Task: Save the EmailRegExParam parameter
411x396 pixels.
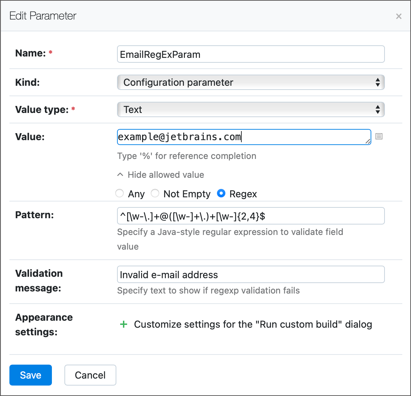Action: [30, 375]
